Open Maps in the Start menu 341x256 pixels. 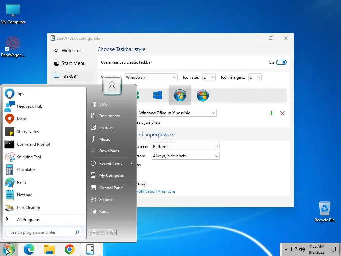click(x=45, y=119)
